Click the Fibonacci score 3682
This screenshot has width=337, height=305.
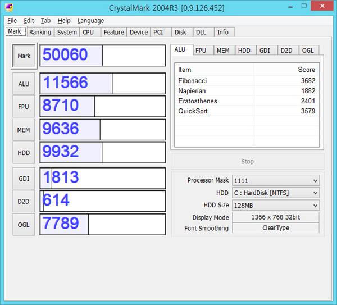pyautogui.click(x=308, y=80)
